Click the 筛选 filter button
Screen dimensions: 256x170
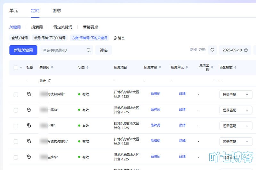[104, 50]
